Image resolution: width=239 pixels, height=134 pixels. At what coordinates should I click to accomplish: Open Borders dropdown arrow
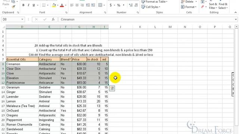pos(47,5)
